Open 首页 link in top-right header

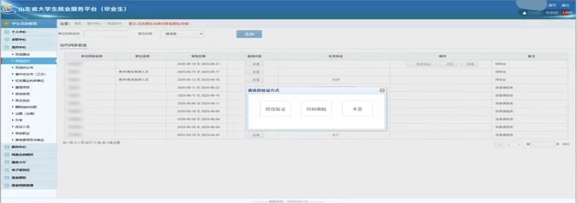[x=552, y=5]
